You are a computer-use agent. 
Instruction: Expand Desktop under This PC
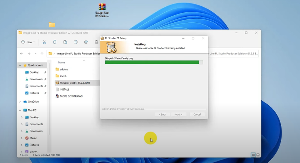click(x=22, y=117)
